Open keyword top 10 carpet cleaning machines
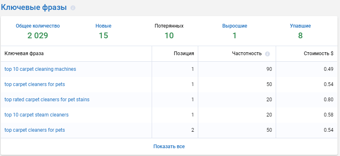340x156 pixels. coord(40,69)
